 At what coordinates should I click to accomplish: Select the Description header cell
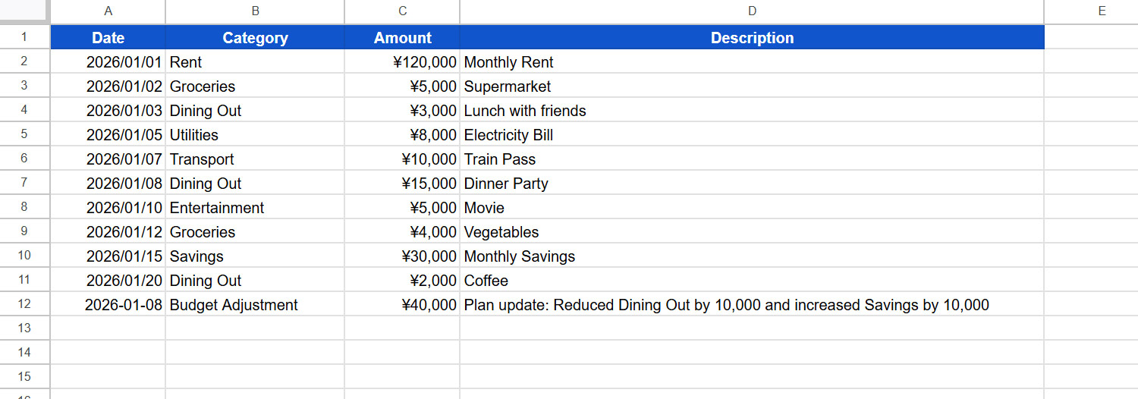(752, 37)
